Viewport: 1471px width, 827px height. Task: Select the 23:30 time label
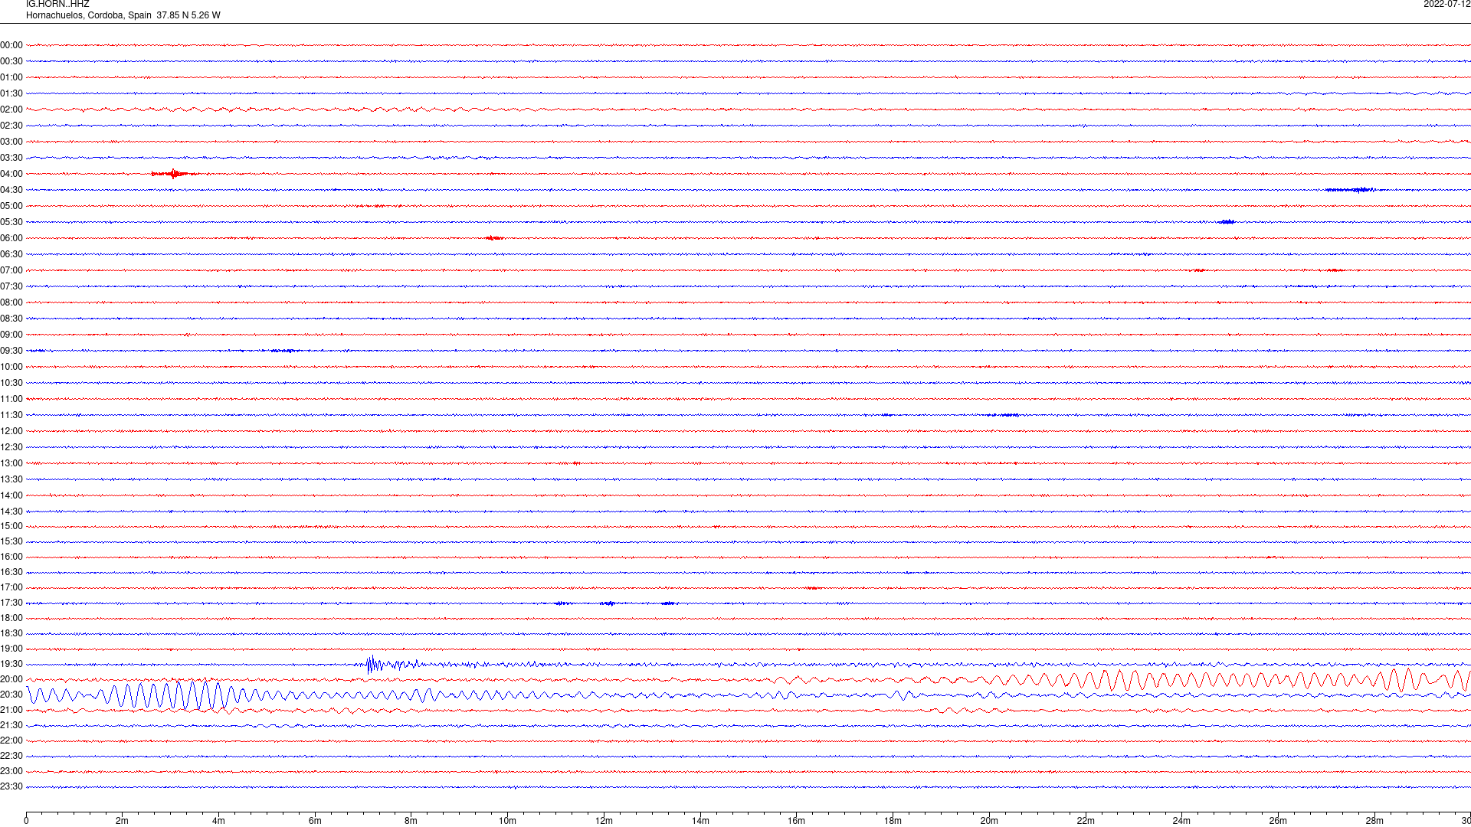point(11,786)
